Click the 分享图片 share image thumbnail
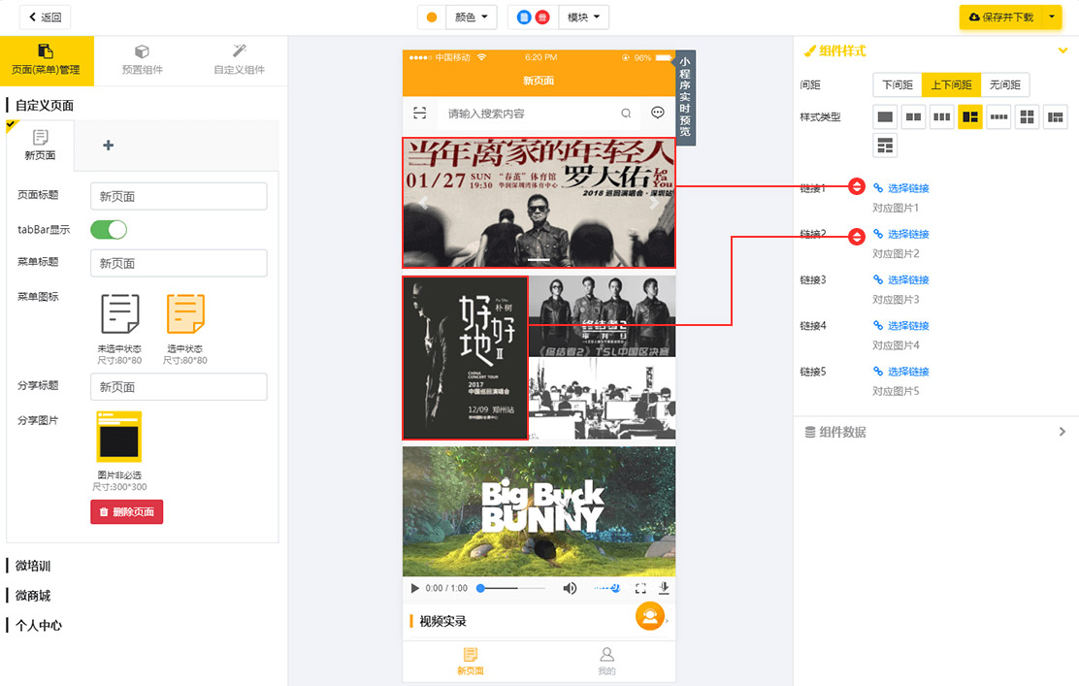Viewport: 1079px width, 686px height. pyautogui.click(x=119, y=437)
